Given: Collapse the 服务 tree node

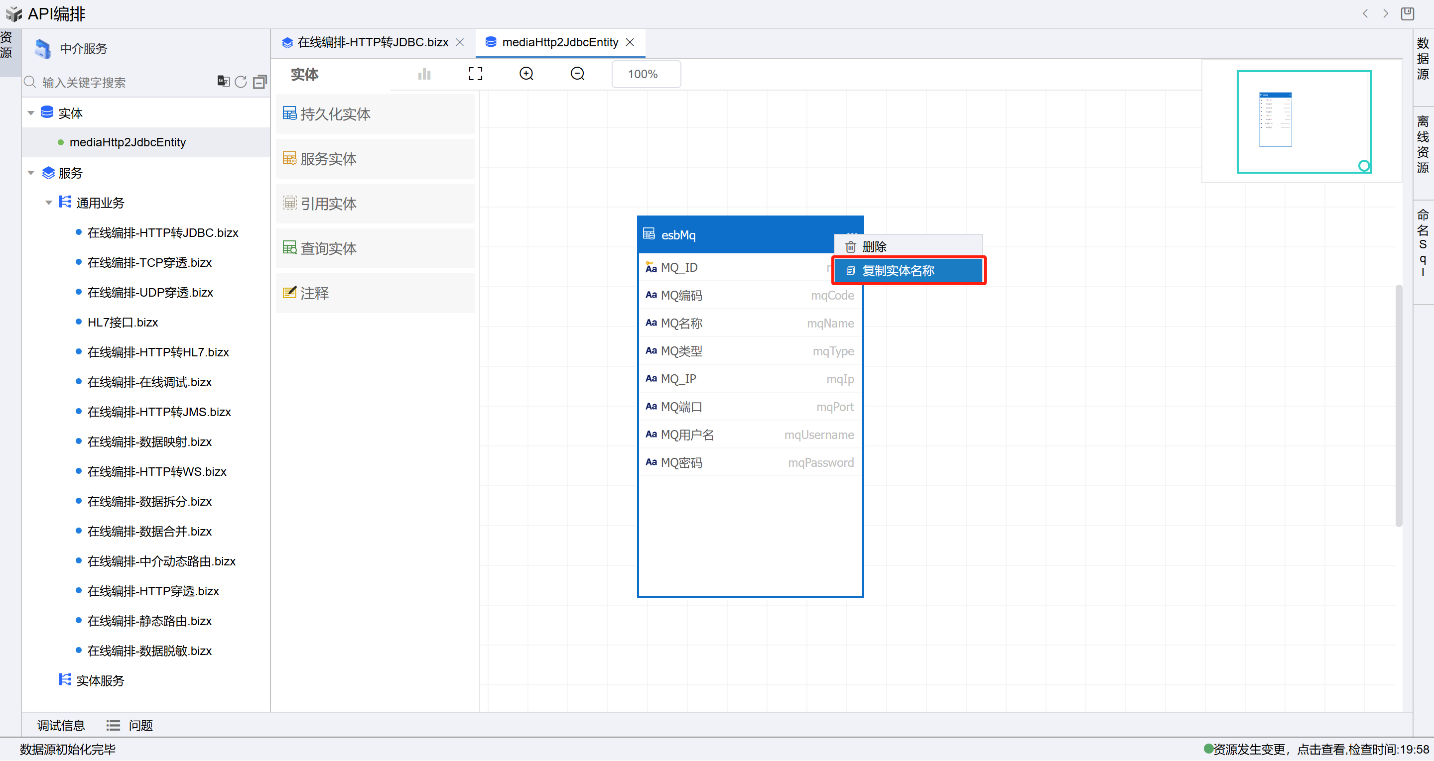Looking at the screenshot, I should pyautogui.click(x=31, y=173).
